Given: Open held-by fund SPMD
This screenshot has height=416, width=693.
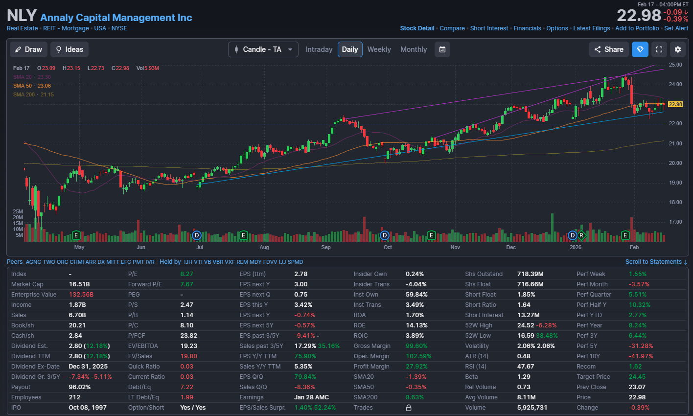Looking at the screenshot, I should coord(295,262).
